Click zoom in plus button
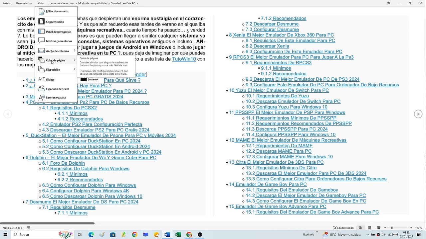The width and height of the screenshot is (426, 239). pos(412,228)
